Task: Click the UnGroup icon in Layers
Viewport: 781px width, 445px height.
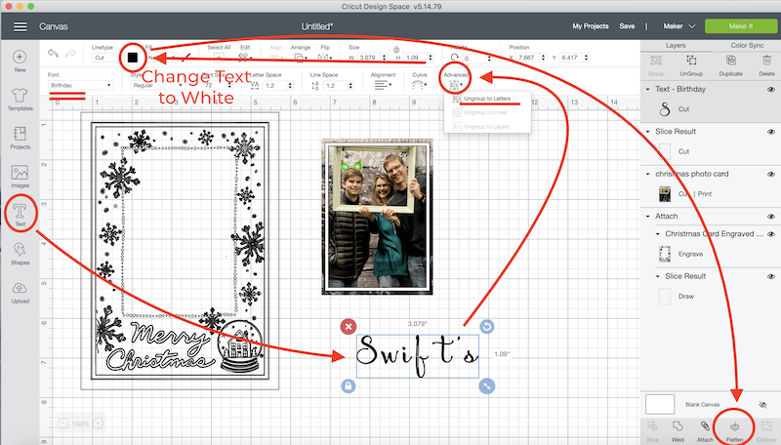Action: (x=691, y=65)
